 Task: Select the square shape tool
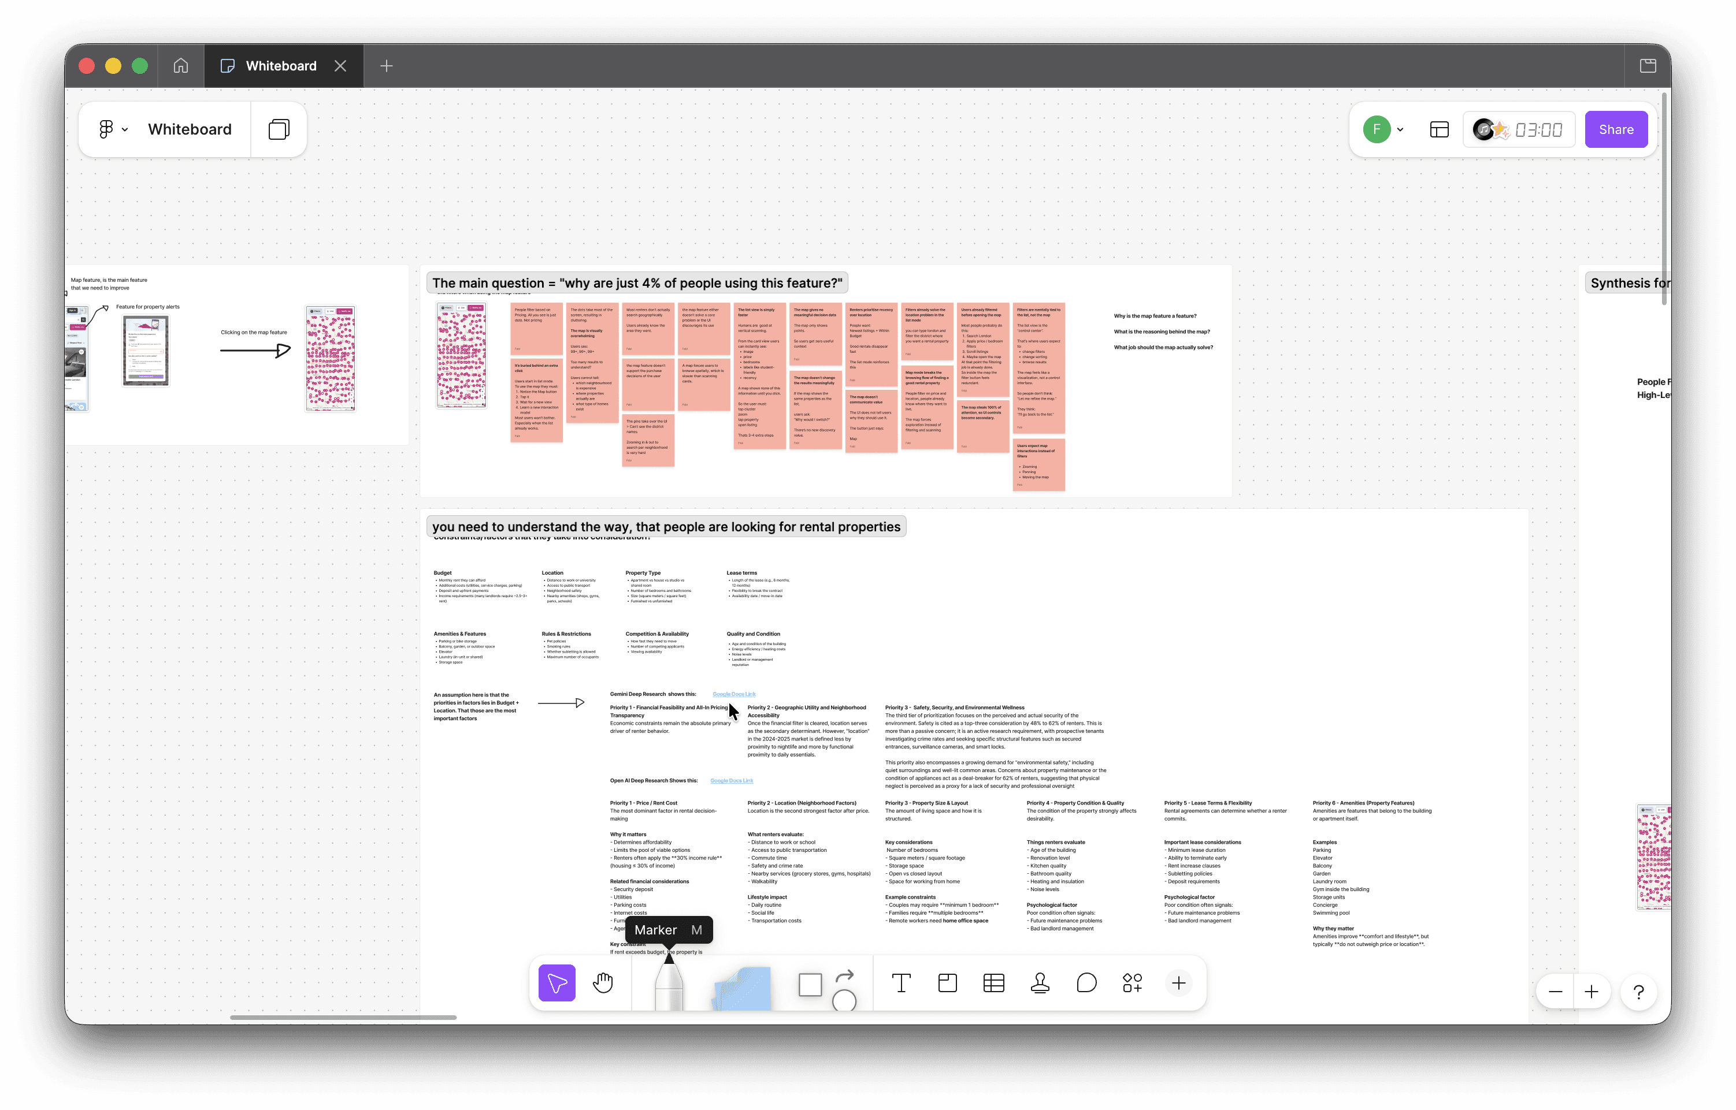pyautogui.click(x=810, y=985)
